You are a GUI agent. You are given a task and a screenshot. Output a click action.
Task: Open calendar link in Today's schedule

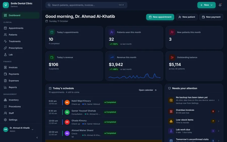point(148,90)
